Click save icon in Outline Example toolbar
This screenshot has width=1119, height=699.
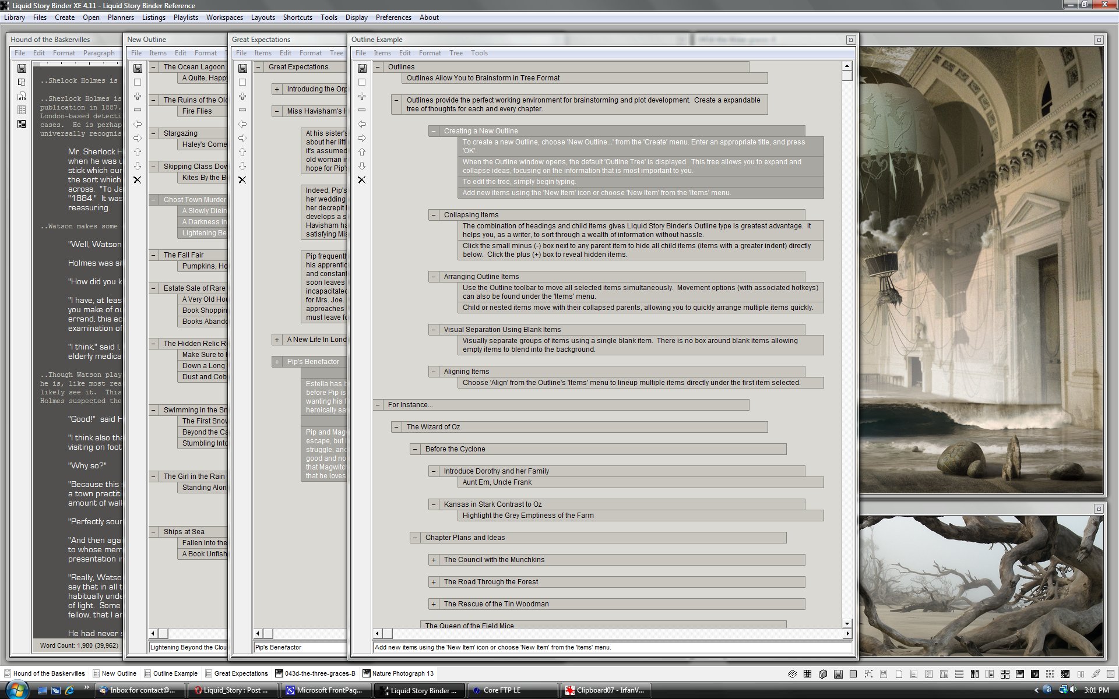coord(361,68)
